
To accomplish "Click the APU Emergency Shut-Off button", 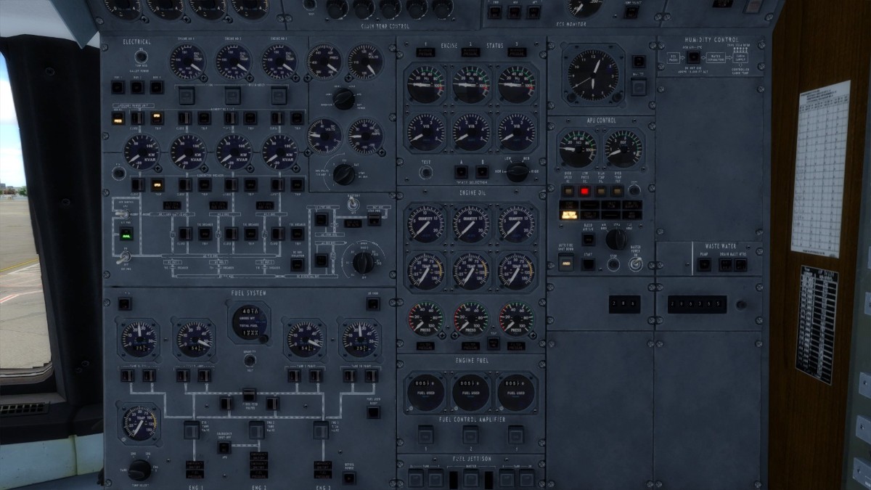I will [x=224, y=446].
